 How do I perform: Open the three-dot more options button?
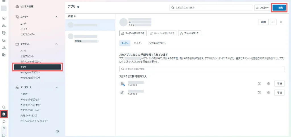point(273,22)
